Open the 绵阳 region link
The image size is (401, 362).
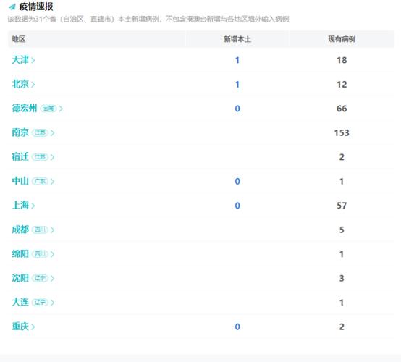coord(20,254)
